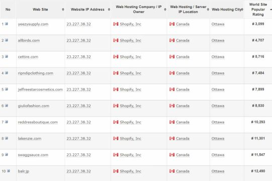Open yeezysupply.com link

(33, 24)
